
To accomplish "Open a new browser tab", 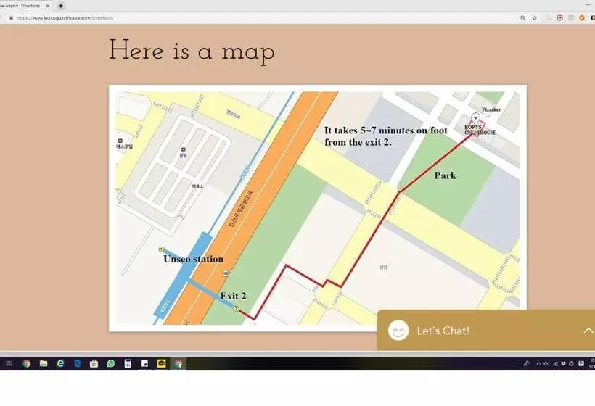I will pos(61,5).
